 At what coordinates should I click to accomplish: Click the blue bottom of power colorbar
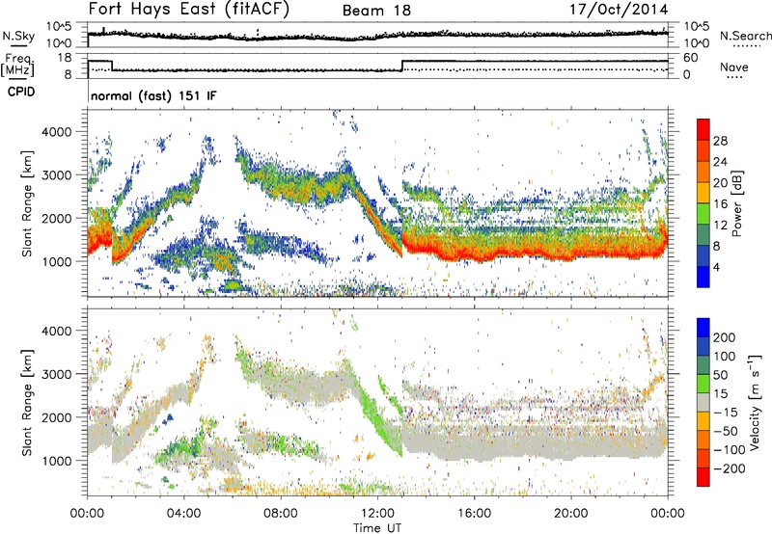point(703,277)
